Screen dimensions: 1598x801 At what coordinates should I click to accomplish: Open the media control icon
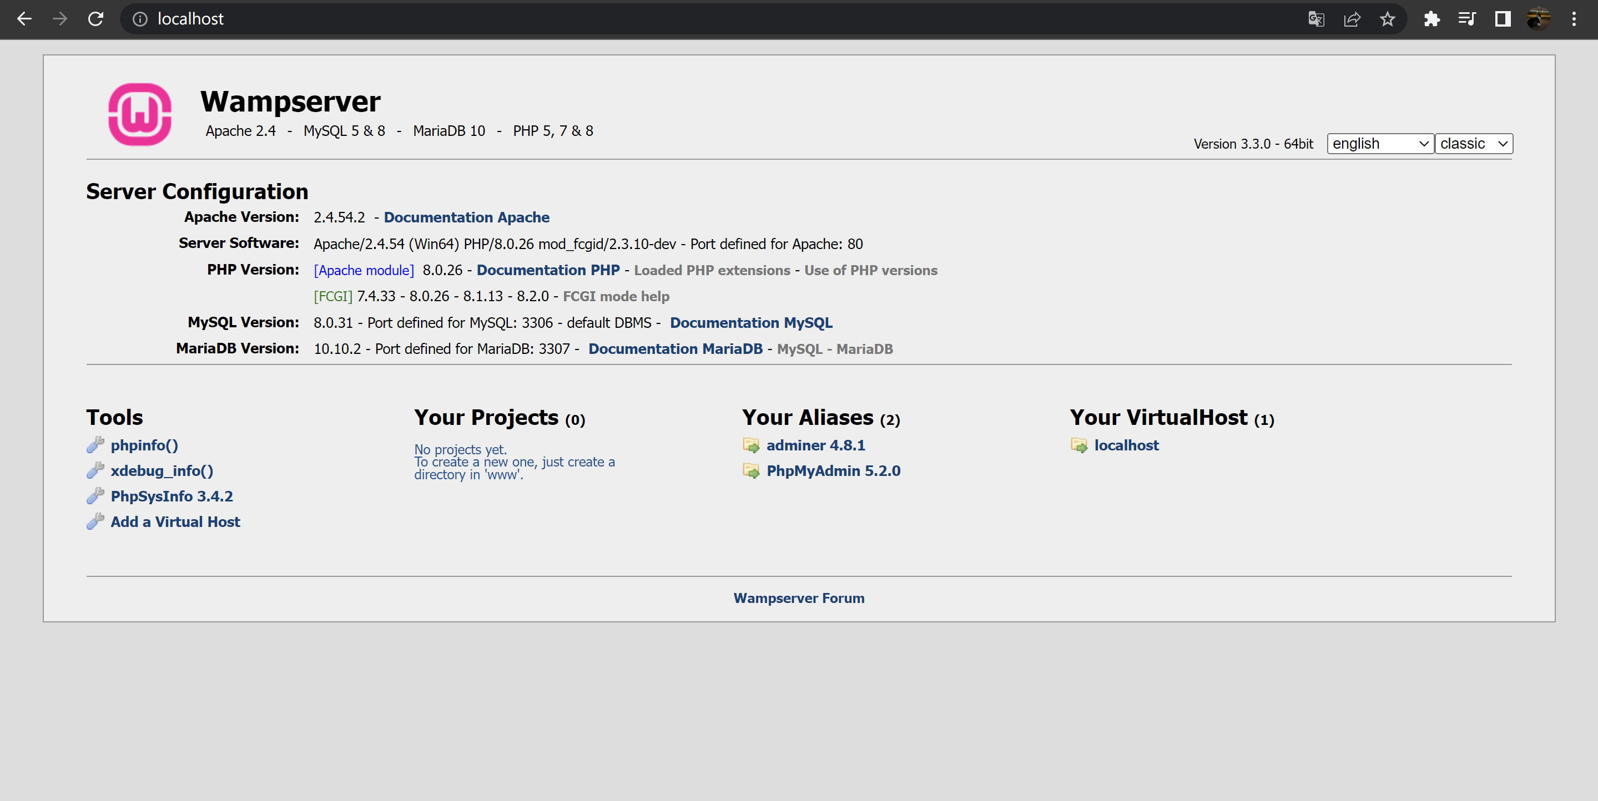pyautogui.click(x=1467, y=19)
